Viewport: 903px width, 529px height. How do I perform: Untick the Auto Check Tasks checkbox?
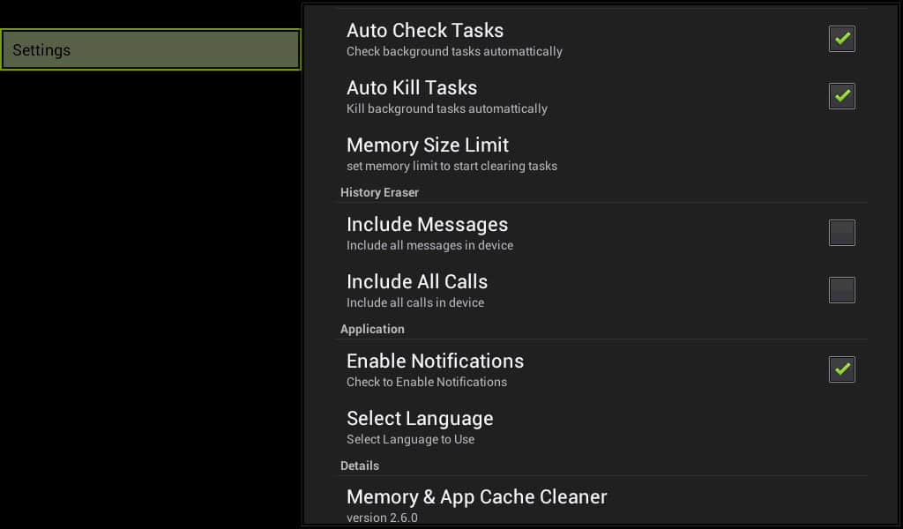tap(841, 39)
